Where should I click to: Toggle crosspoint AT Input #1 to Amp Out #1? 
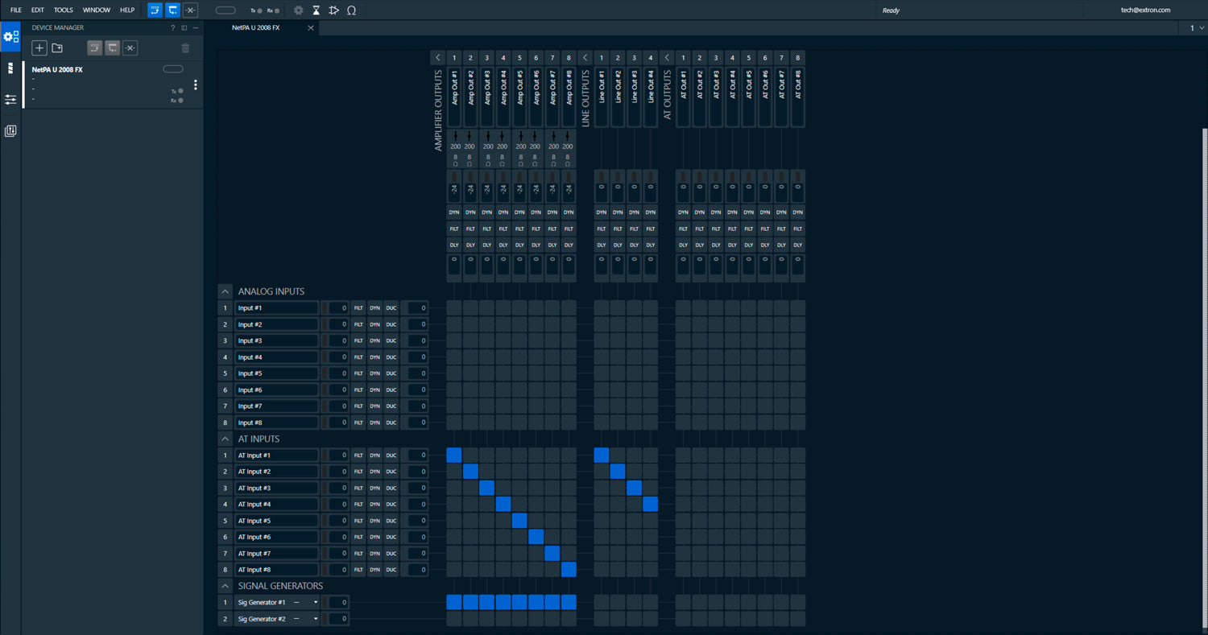454,456
